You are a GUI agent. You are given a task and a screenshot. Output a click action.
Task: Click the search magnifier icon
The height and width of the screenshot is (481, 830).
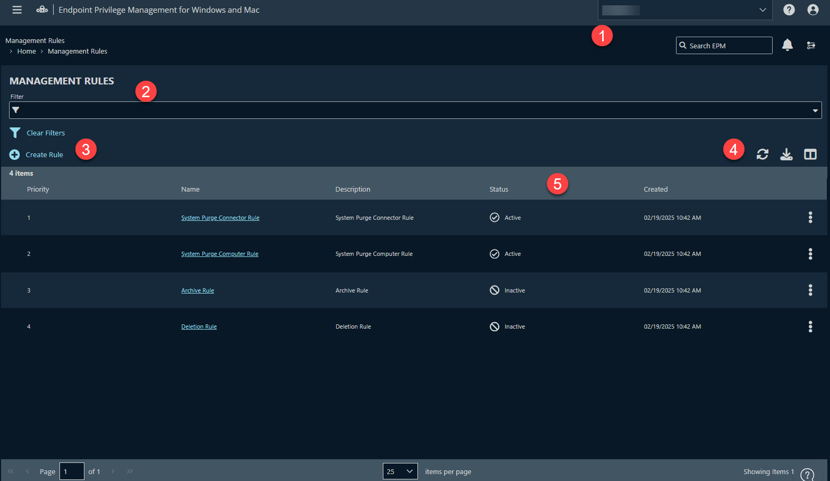pyautogui.click(x=683, y=45)
